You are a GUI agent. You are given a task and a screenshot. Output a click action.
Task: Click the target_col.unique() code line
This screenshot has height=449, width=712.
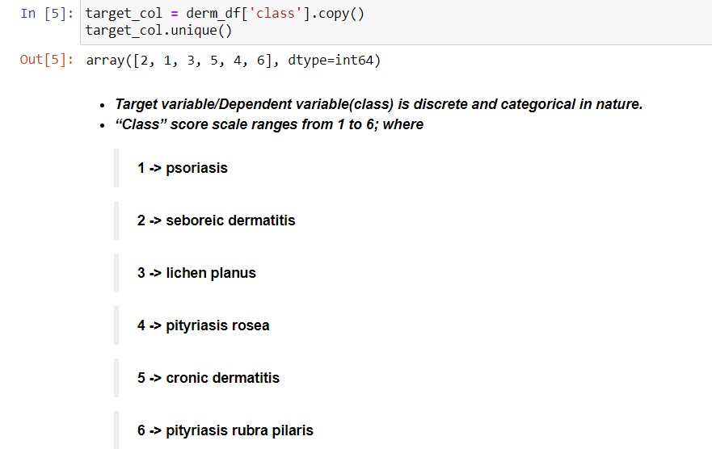coord(158,31)
